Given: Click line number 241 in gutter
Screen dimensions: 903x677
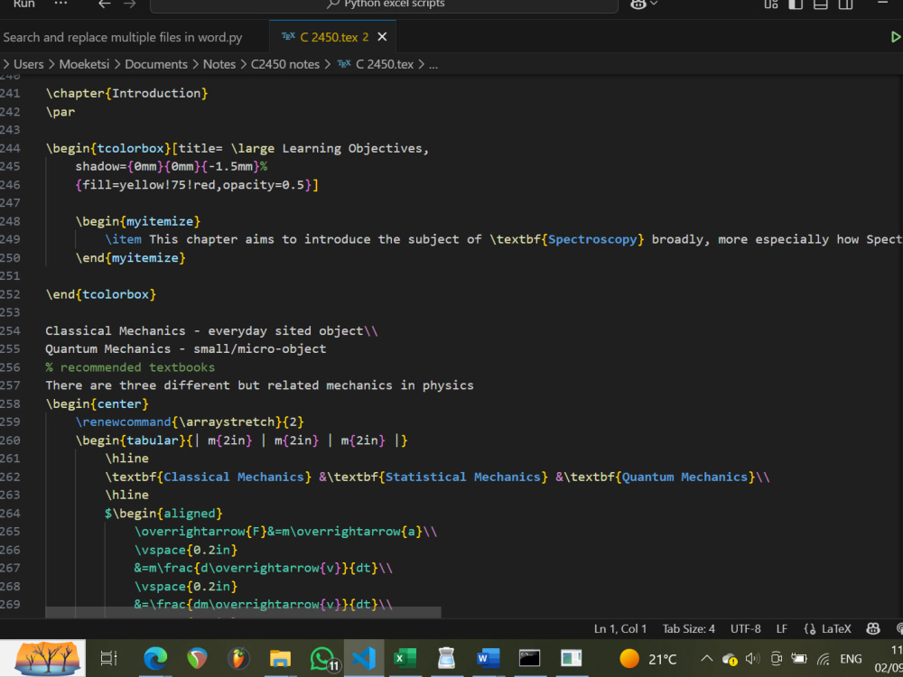Looking at the screenshot, I should tap(10, 93).
